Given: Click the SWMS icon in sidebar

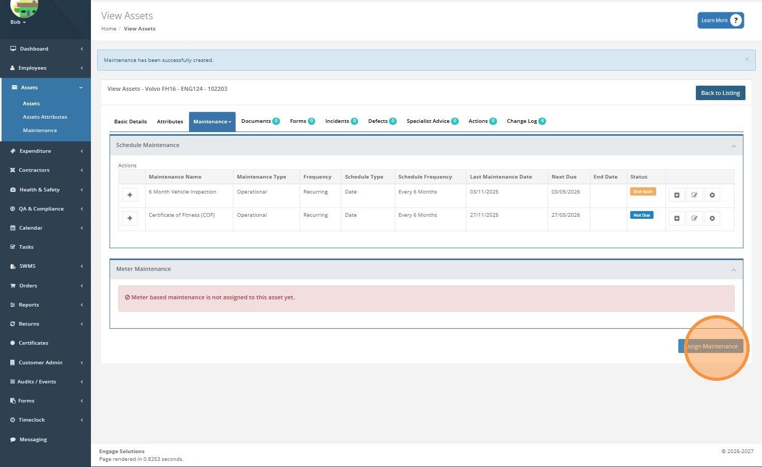Looking at the screenshot, I should pyautogui.click(x=13, y=266).
